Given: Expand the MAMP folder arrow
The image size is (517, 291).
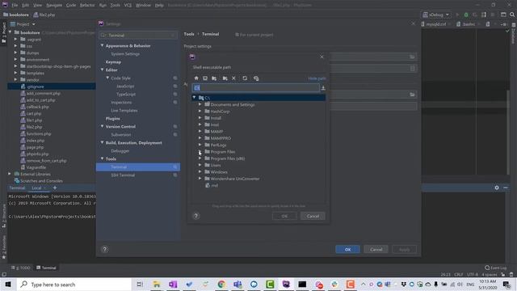Looking at the screenshot, I should (x=200, y=131).
